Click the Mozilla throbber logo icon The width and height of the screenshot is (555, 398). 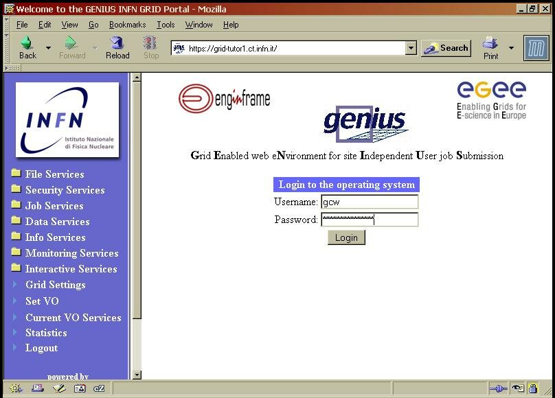tap(536, 48)
